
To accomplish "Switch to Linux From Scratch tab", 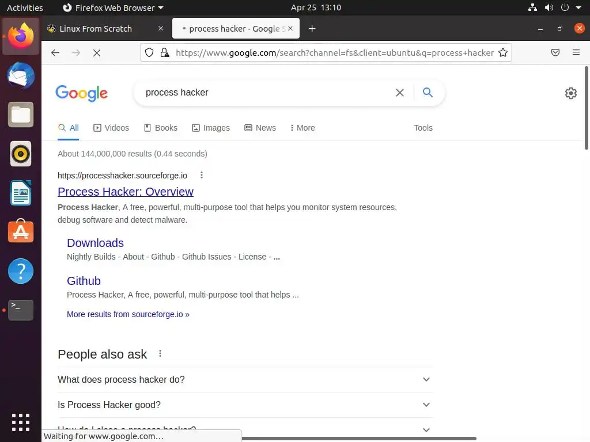I will coord(105,29).
